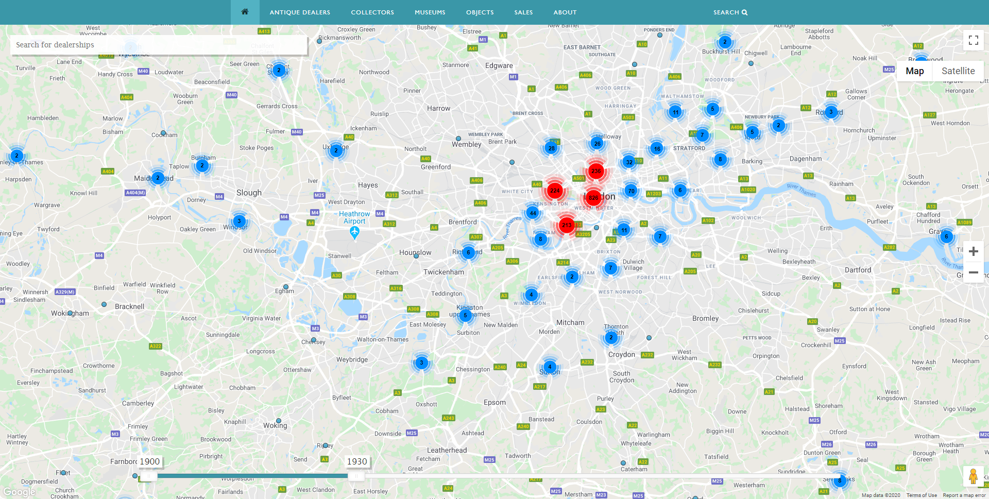Open the Terms of Use link
Screen dimensions: 989x499
click(922, 495)
